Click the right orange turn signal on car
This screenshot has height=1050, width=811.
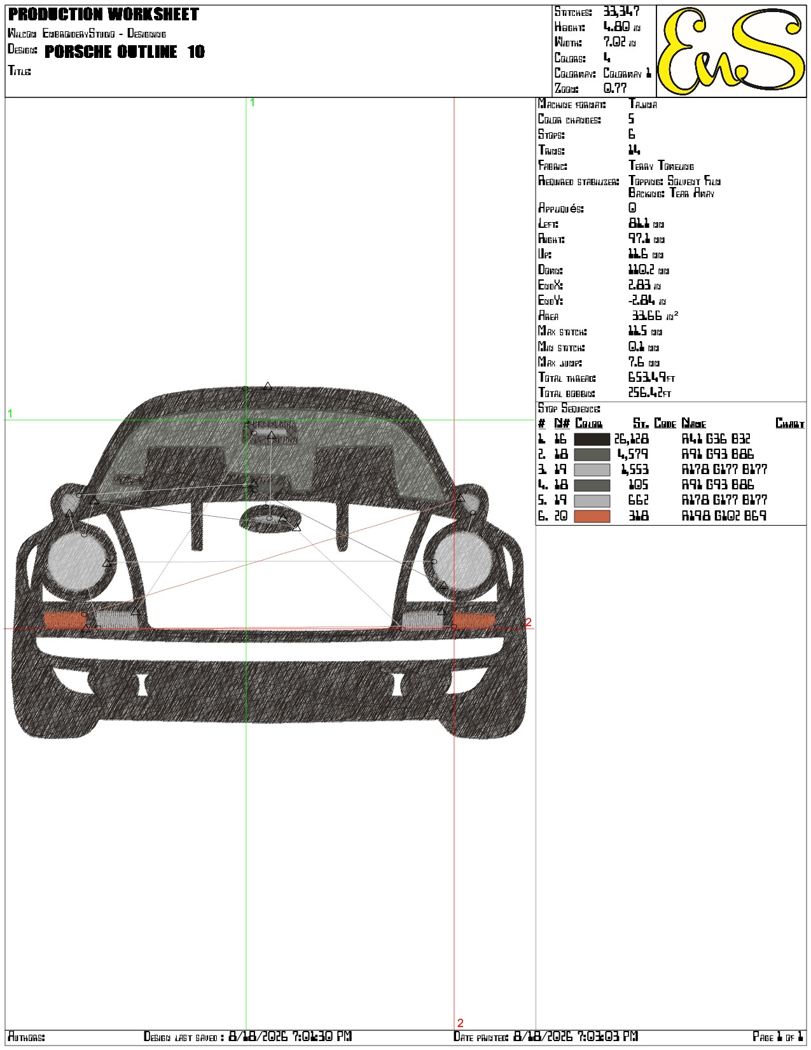(475, 620)
